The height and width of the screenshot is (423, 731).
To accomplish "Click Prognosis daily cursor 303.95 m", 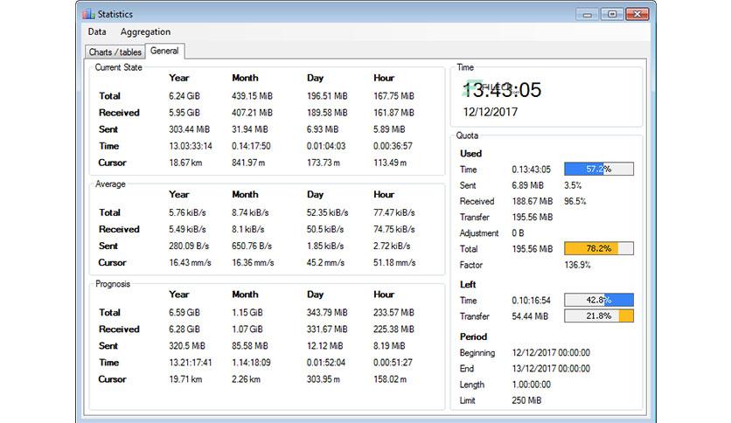I will 323,379.
